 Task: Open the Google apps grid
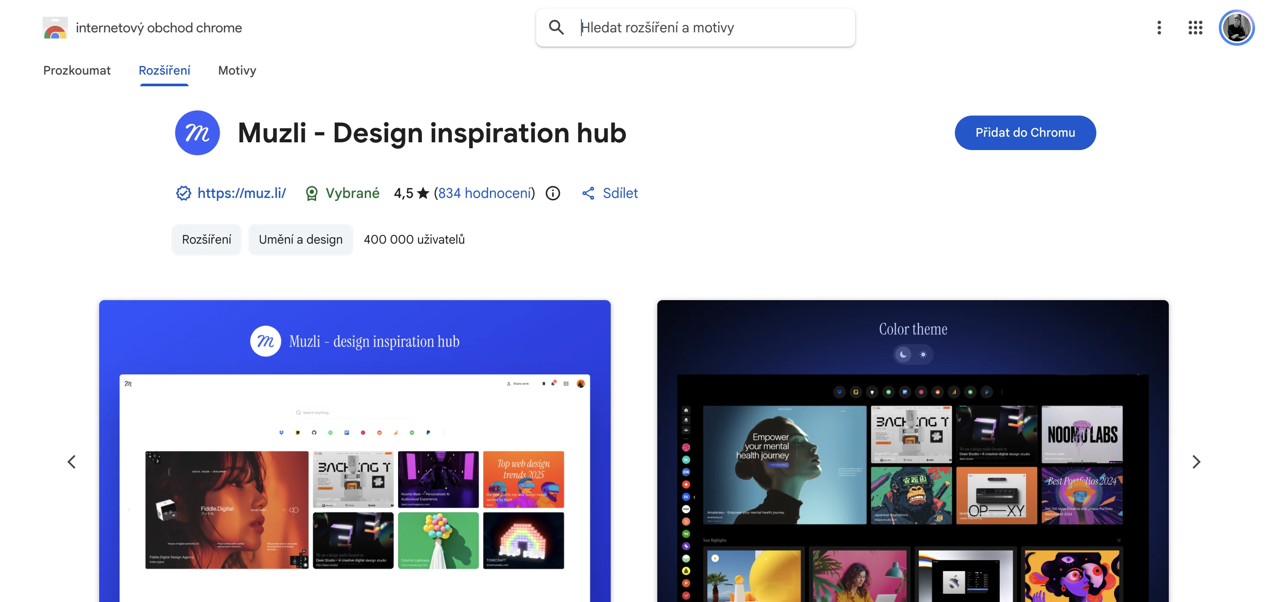[x=1195, y=28]
